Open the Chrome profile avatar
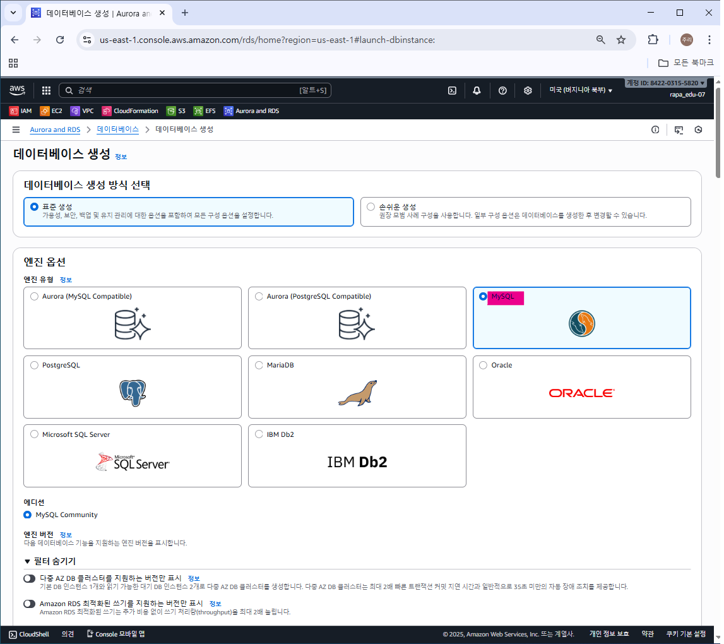724x644 pixels. click(x=687, y=40)
